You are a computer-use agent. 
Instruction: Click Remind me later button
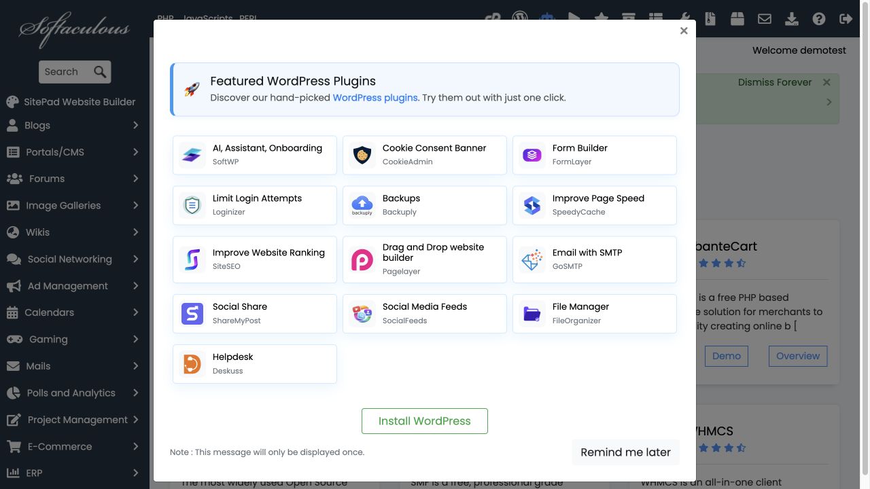(625, 452)
